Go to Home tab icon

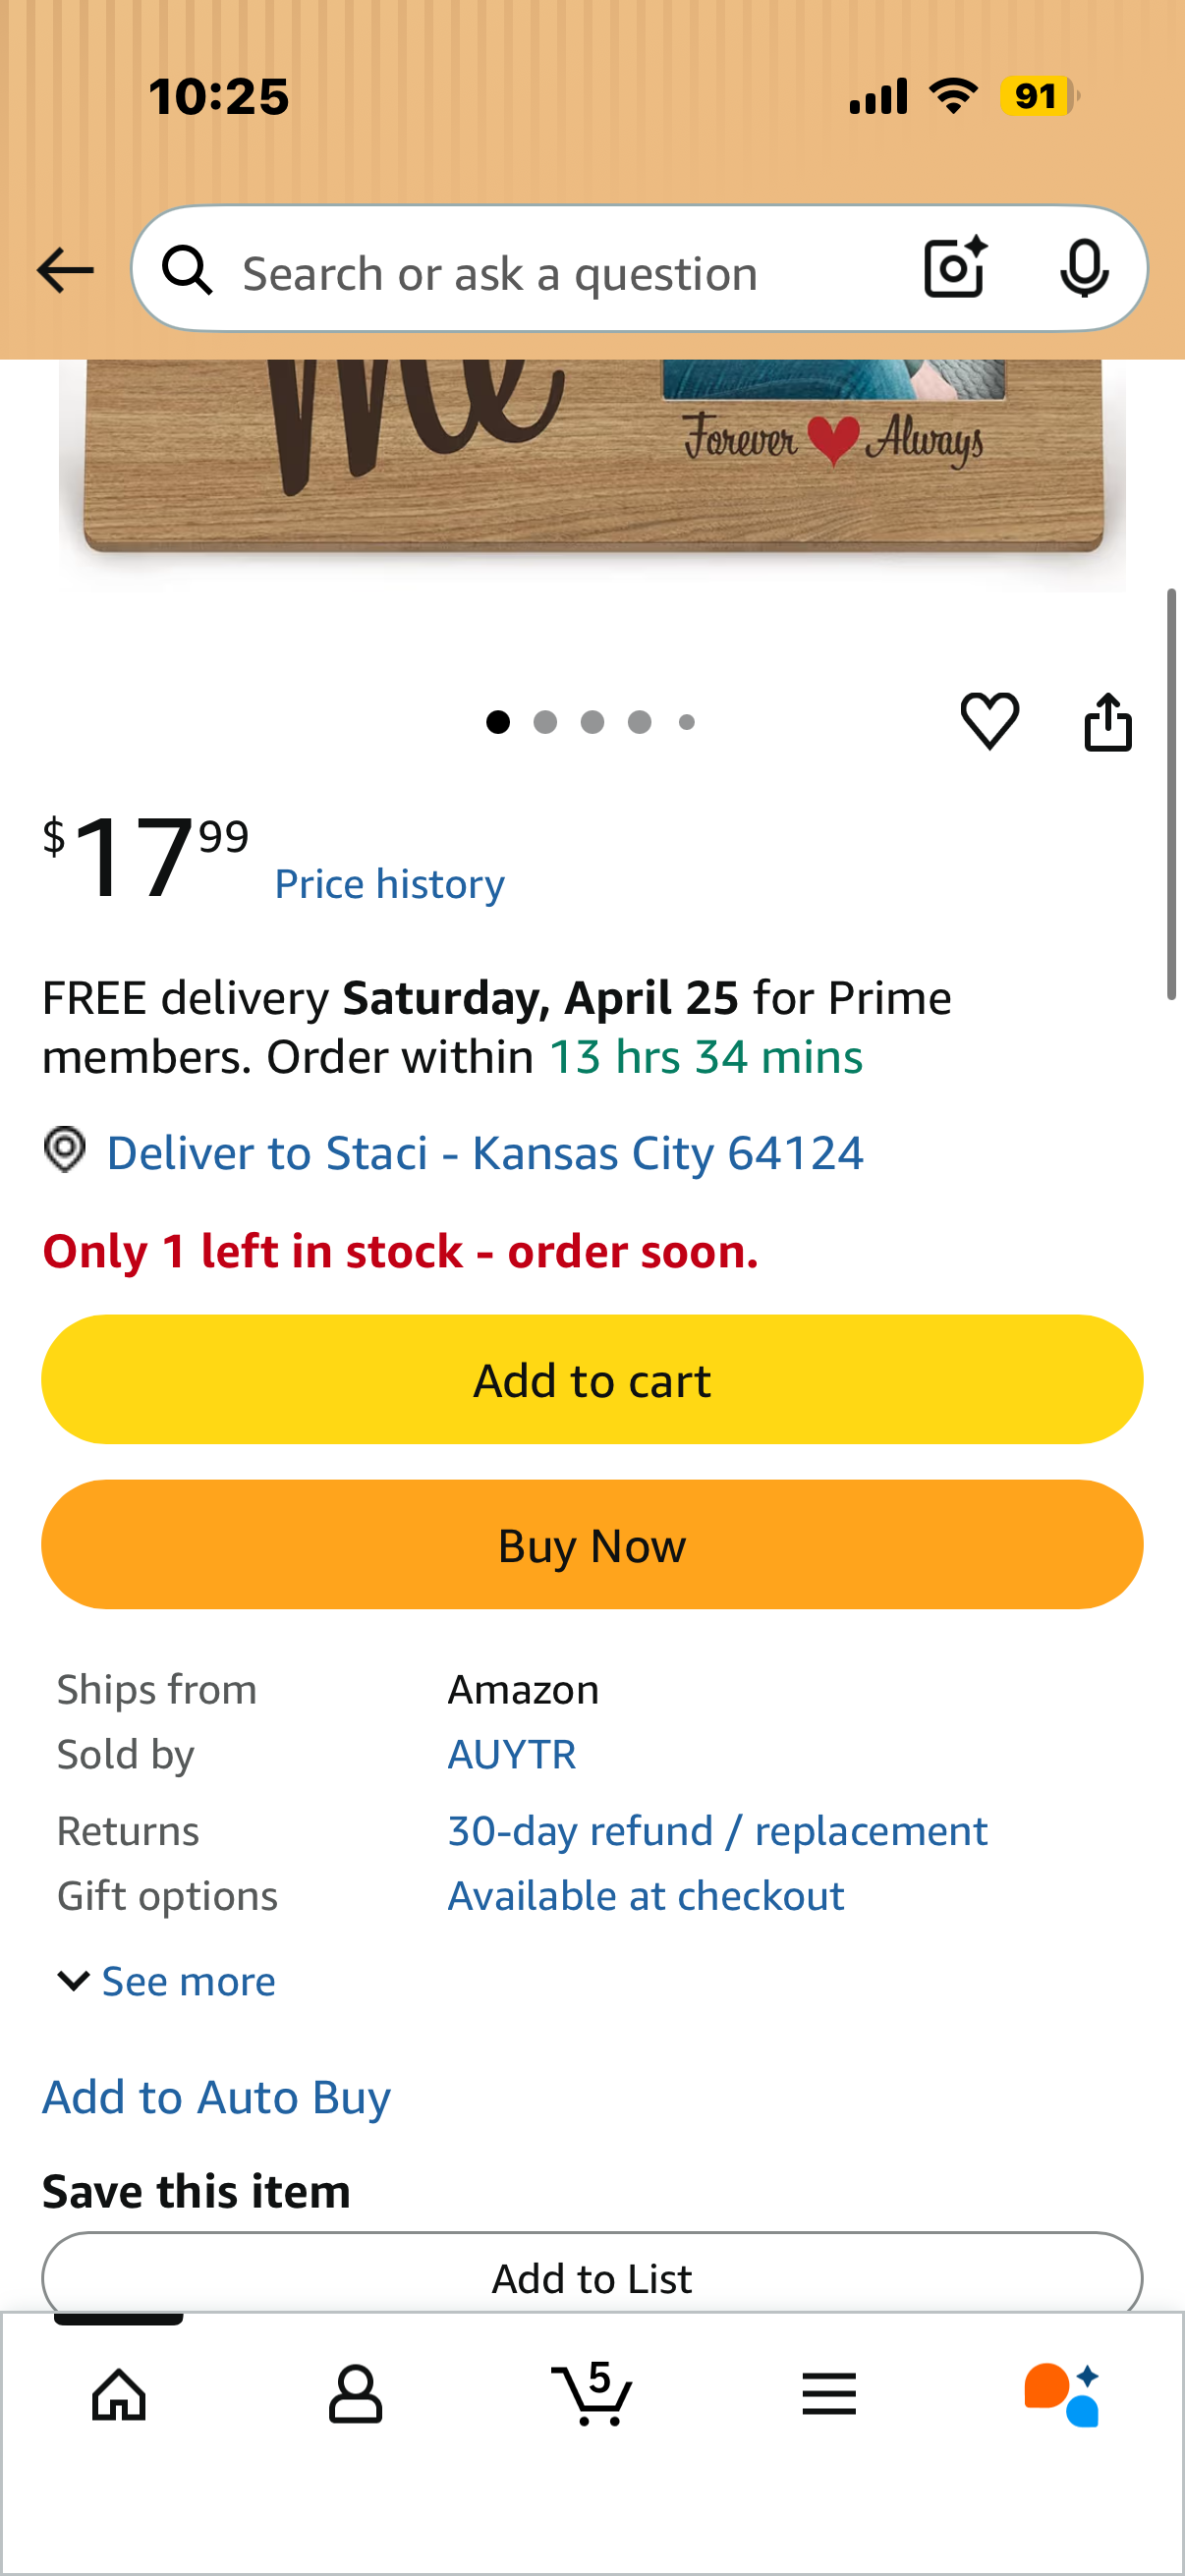click(x=119, y=2394)
